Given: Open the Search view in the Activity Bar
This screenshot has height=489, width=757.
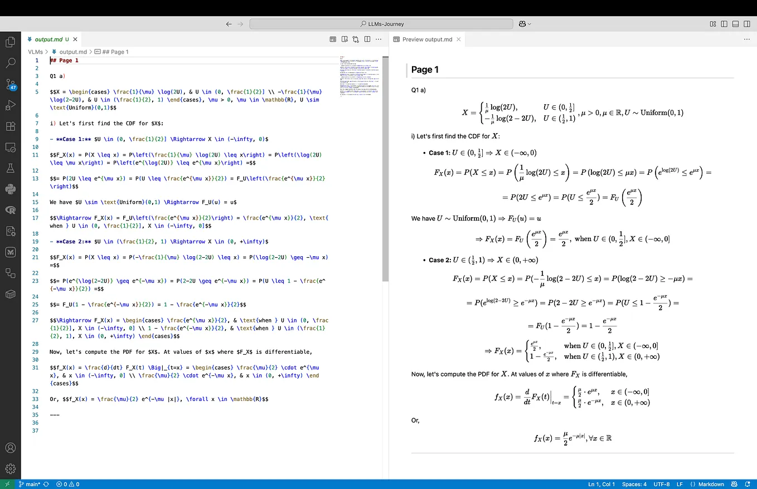Looking at the screenshot, I should (x=11, y=62).
